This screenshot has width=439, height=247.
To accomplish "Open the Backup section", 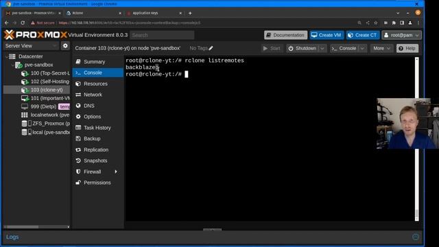I will click(x=92, y=139).
